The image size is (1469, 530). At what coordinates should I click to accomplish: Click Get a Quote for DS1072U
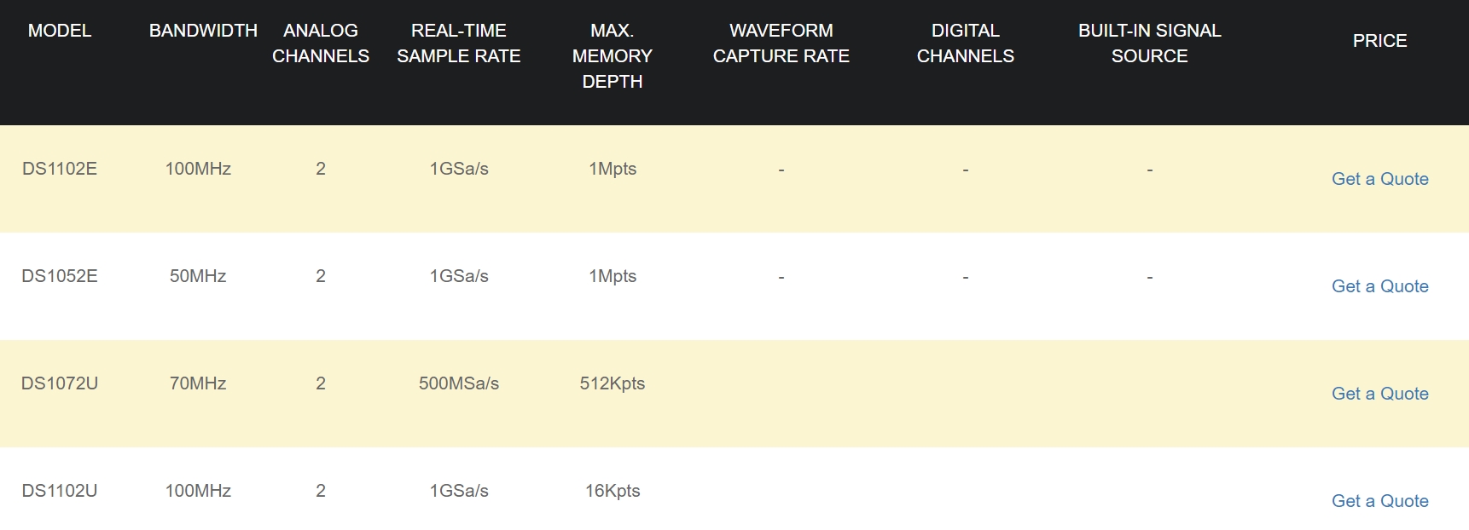(1379, 394)
